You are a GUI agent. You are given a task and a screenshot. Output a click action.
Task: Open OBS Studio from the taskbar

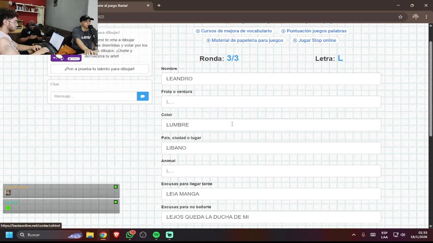(x=143, y=235)
